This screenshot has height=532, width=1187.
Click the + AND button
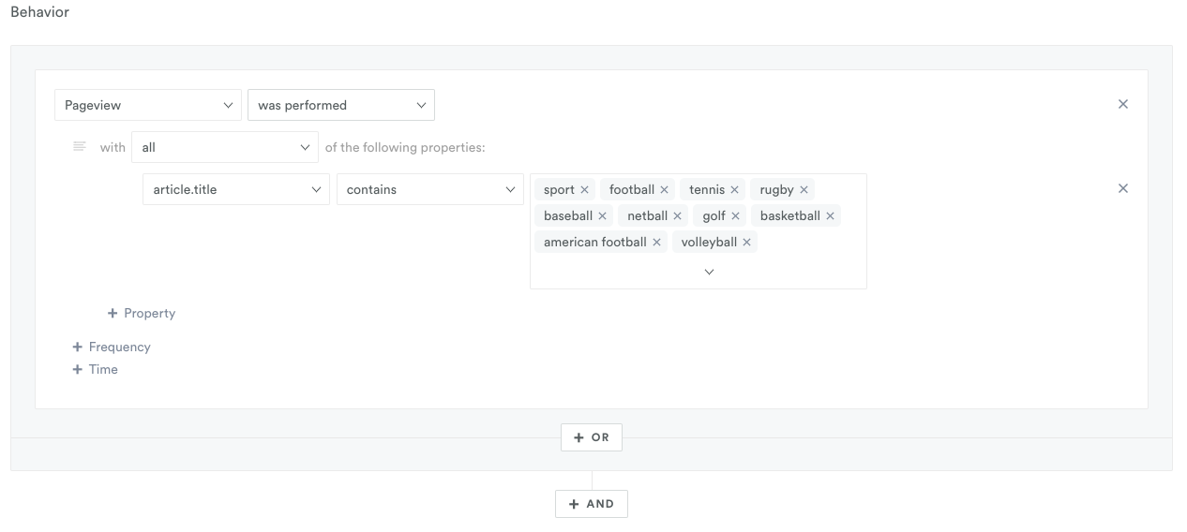(x=592, y=503)
